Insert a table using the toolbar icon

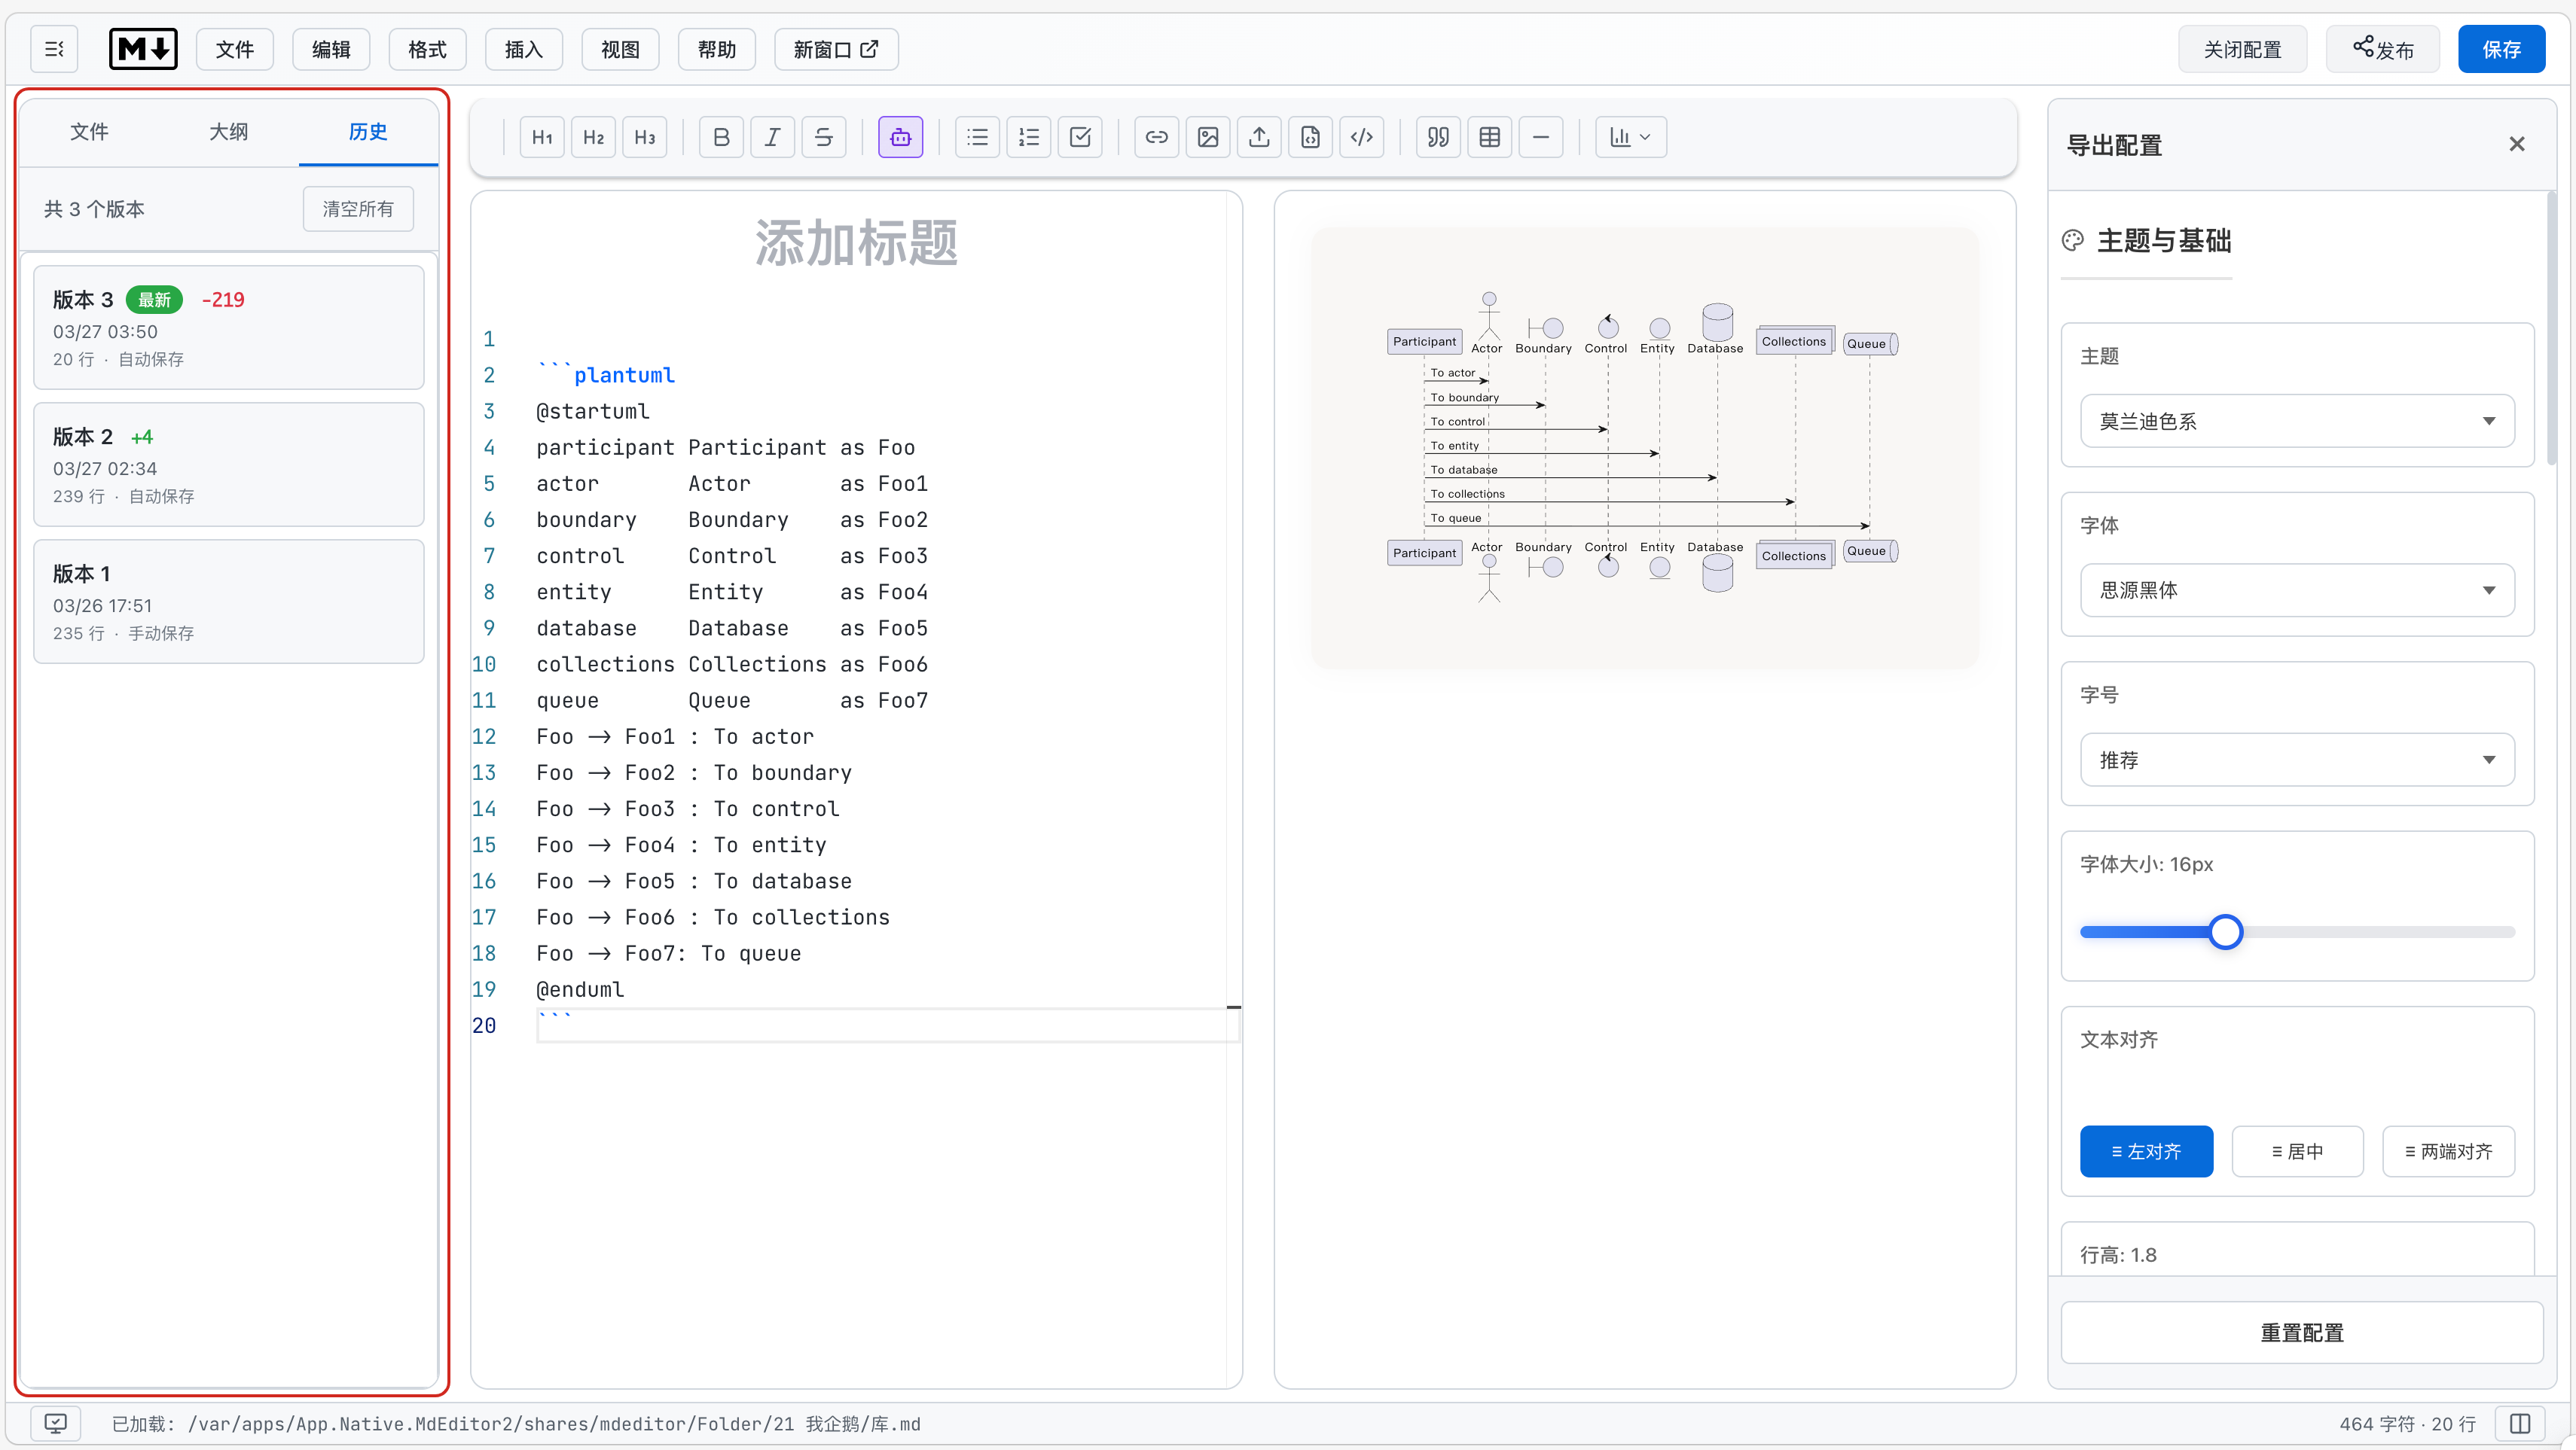tap(1489, 137)
